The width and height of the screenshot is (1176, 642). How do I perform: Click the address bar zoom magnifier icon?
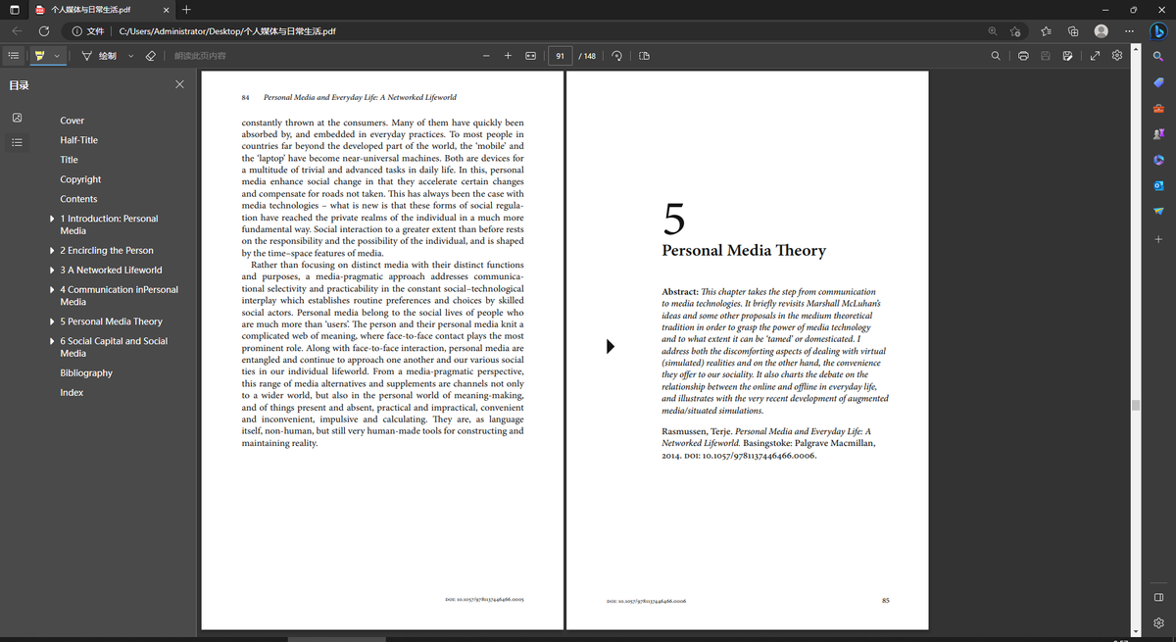993,31
